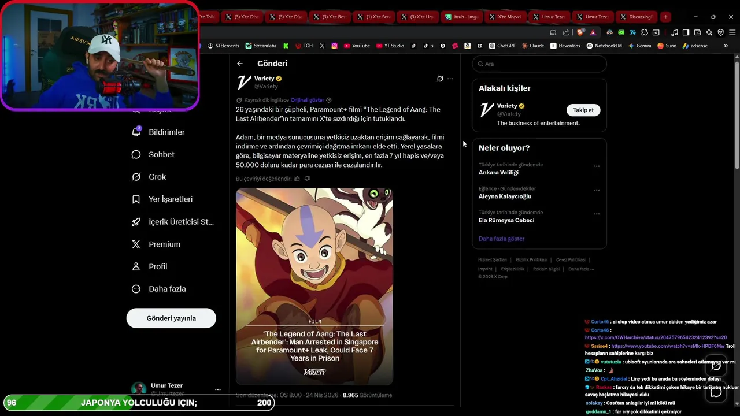The height and width of the screenshot is (416, 740).
Task: Switch to (1) X'te Serv browser tab
Action: coord(373,17)
